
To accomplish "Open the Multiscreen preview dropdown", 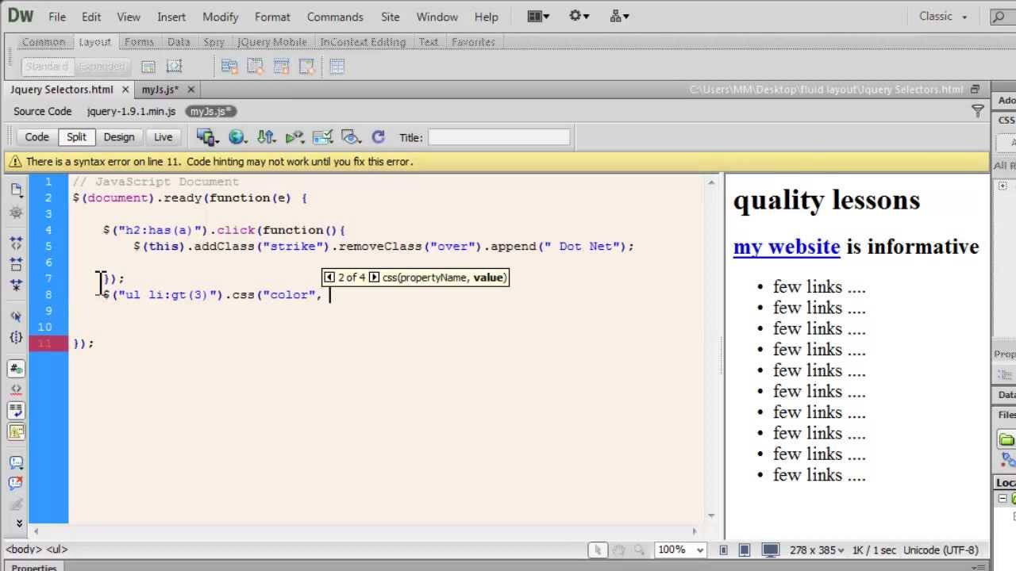I will (208, 137).
